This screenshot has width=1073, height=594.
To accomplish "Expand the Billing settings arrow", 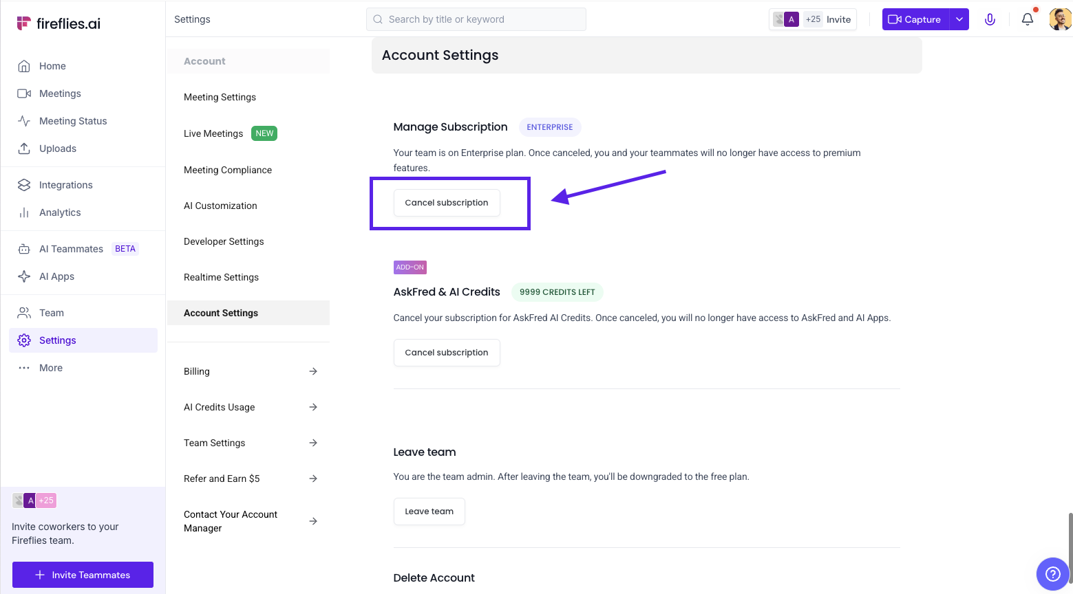I will (313, 371).
